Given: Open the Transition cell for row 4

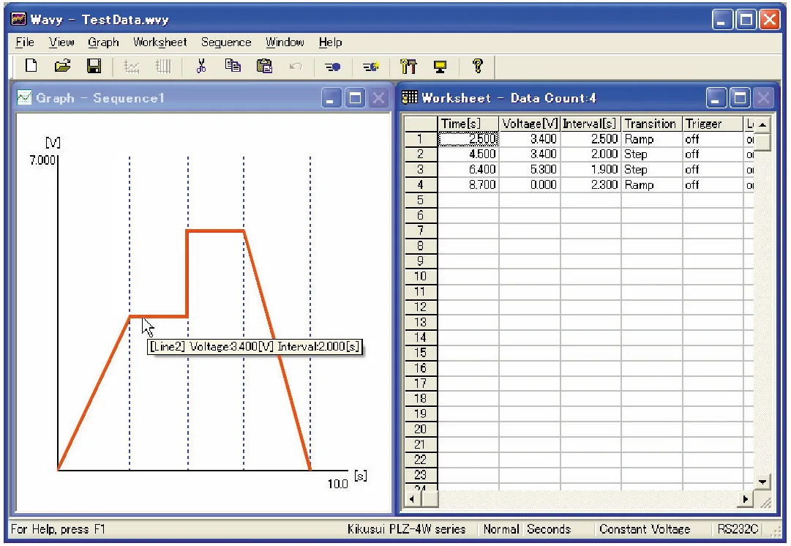Looking at the screenshot, I should pos(651,184).
